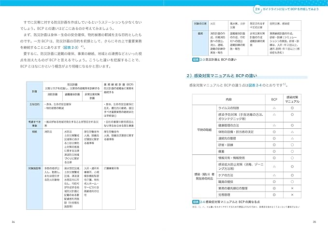Click the BCP triangle mark in the ケアの方法 row
The width and height of the screenshot is (328, 231).
pyautogui.click(x=274, y=175)
